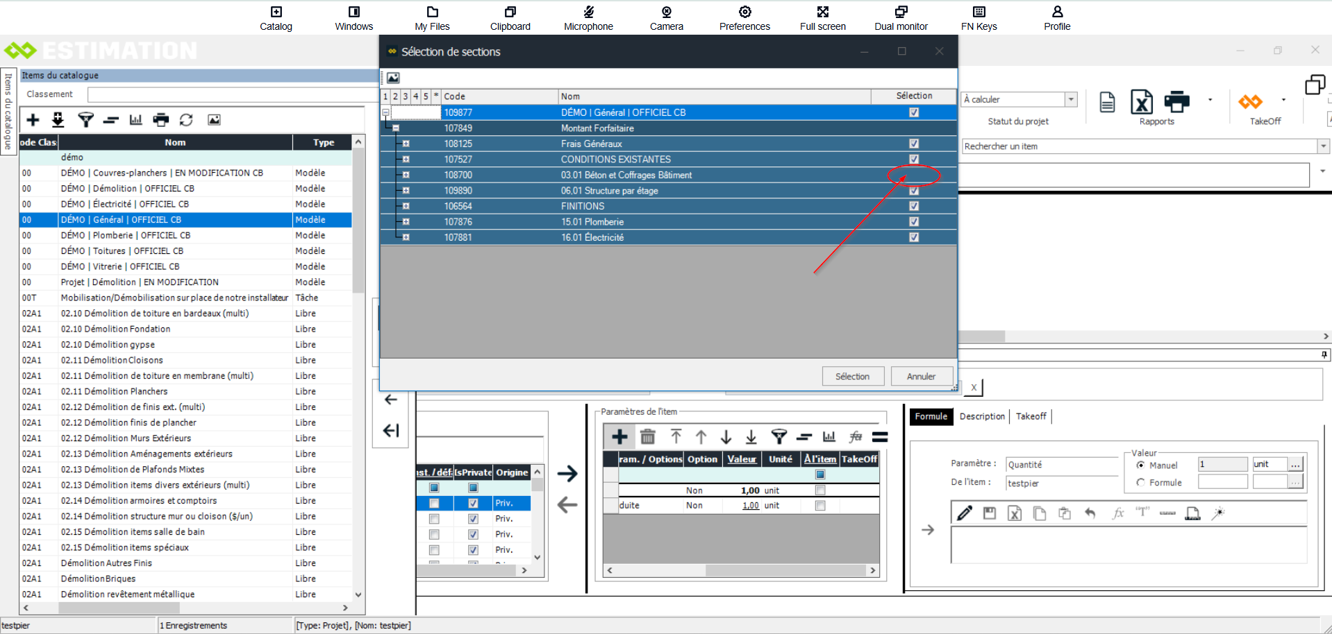Click the Sélection button in dialog

852,377
